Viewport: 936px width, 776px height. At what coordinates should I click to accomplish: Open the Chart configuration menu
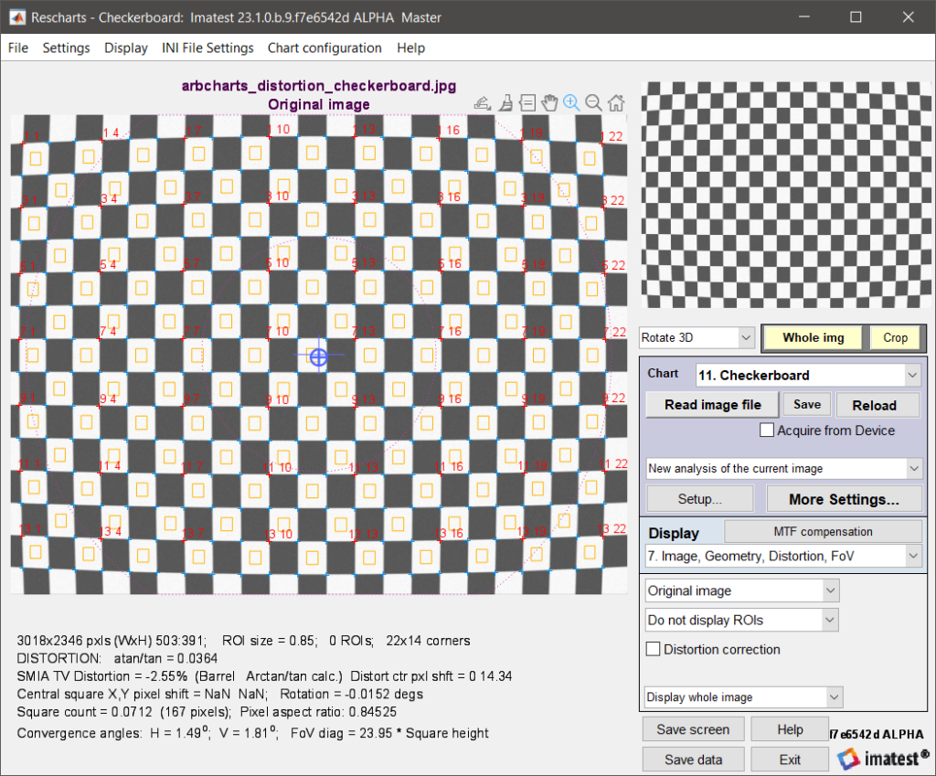tap(324, 48)
